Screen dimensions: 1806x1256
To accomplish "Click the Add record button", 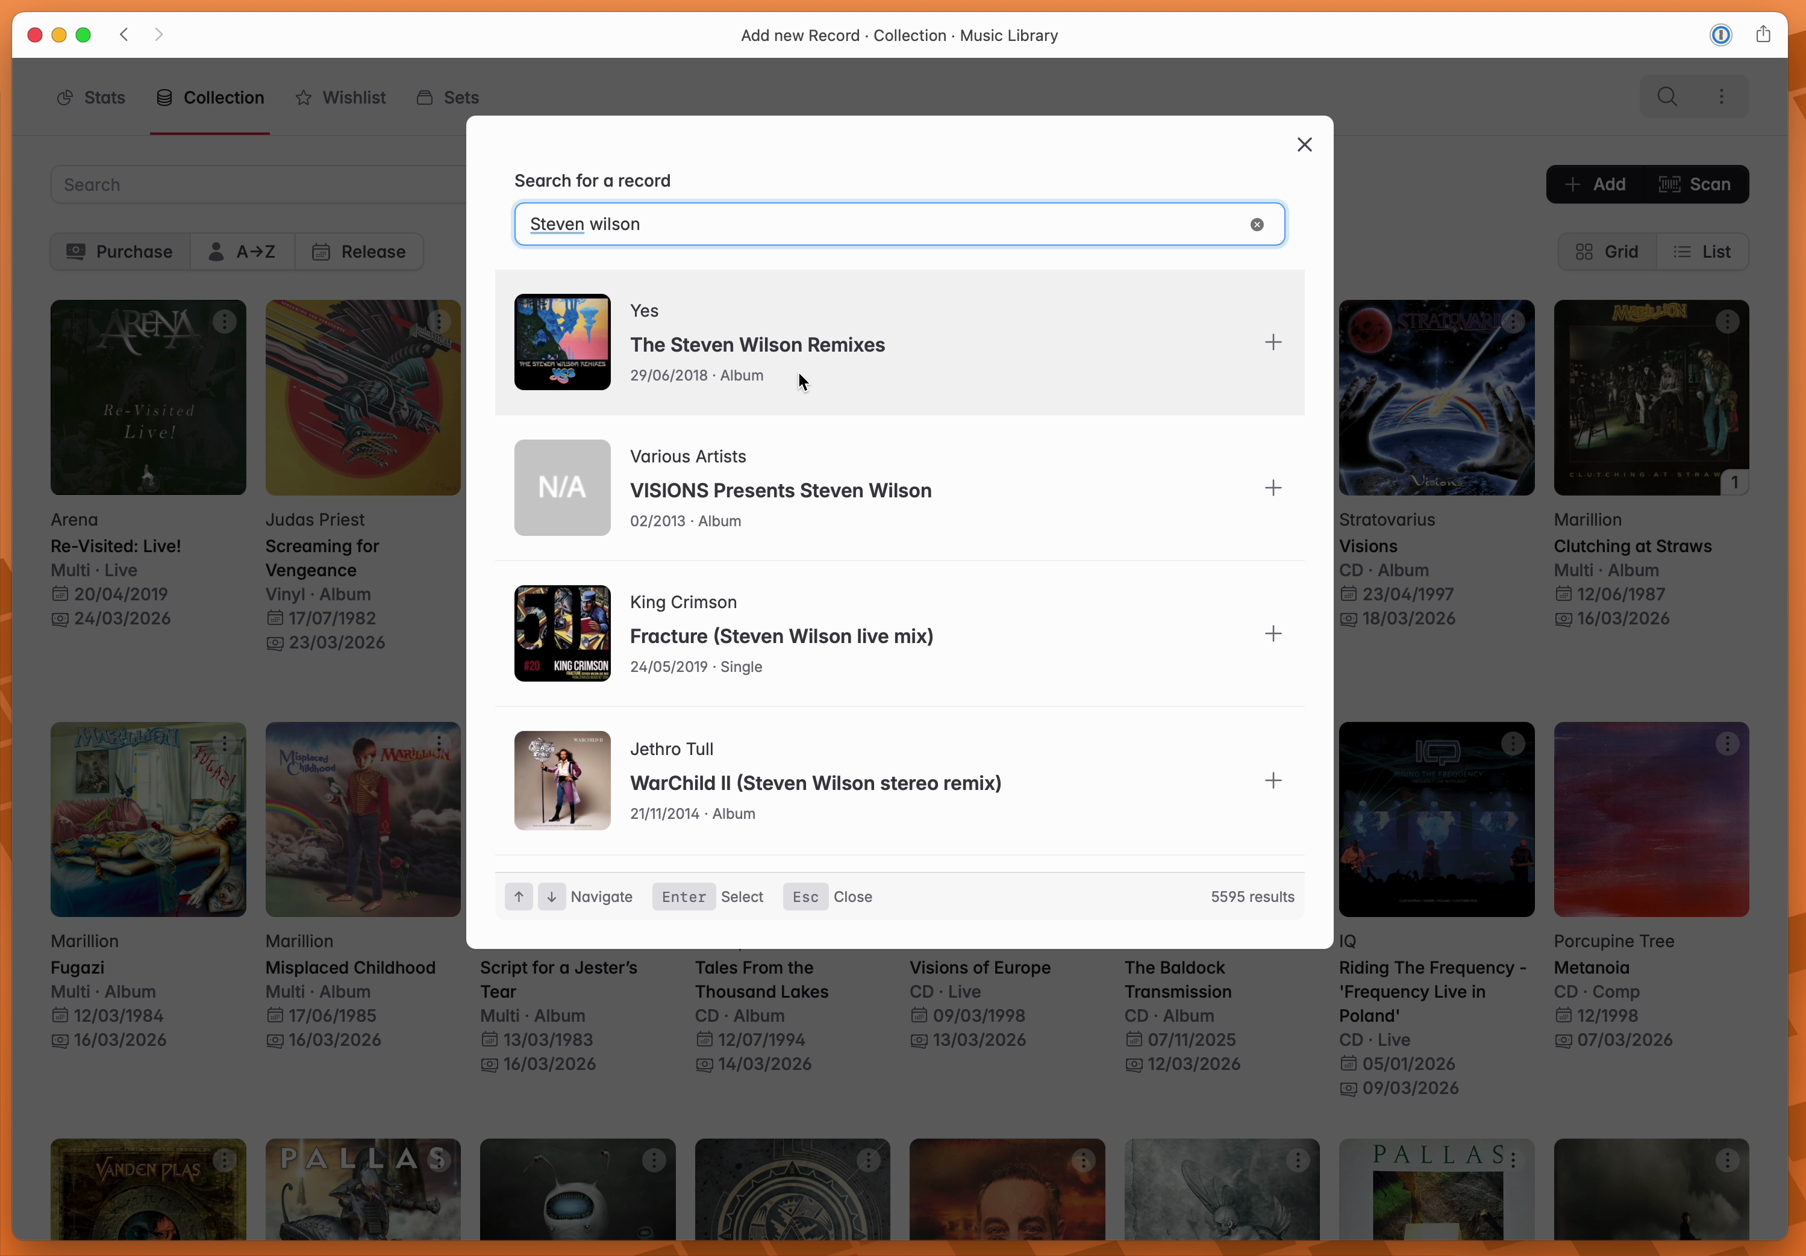I will [1596, 185].
